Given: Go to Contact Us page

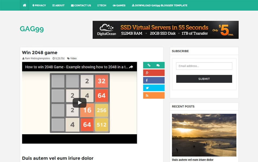Looking at the screenshot, I should pyautogui.click(x=81, y=5).
